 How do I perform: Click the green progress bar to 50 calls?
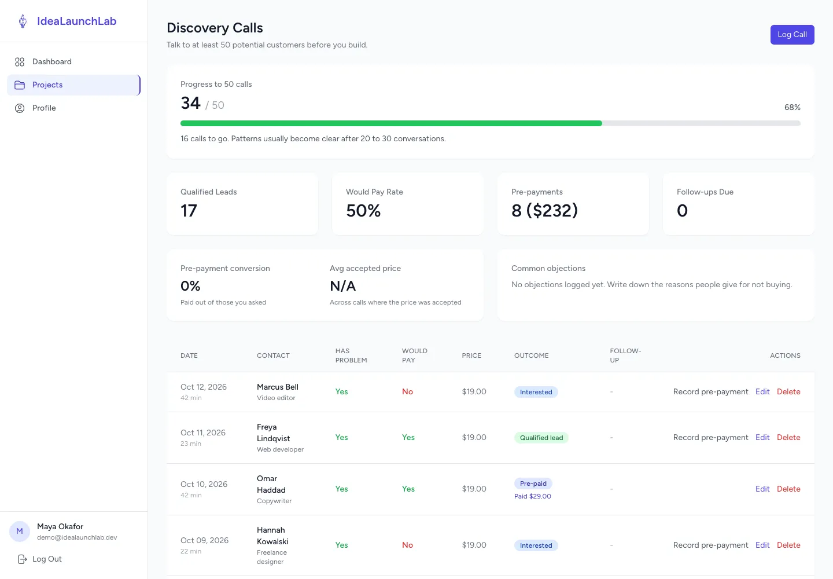tap(391, 123)
